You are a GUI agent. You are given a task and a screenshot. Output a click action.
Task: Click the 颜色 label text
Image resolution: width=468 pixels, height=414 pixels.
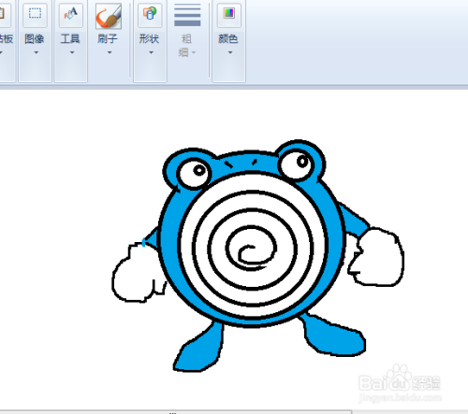228,39
